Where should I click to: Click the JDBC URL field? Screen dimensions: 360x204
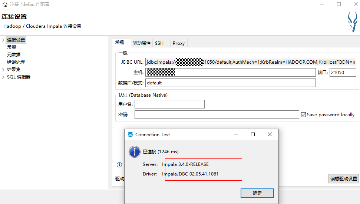tap(251, 62)
